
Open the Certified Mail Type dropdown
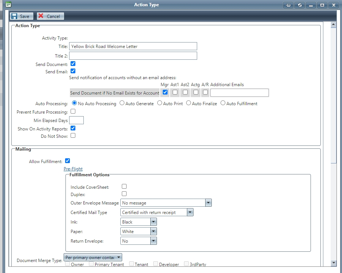[190, 212]
